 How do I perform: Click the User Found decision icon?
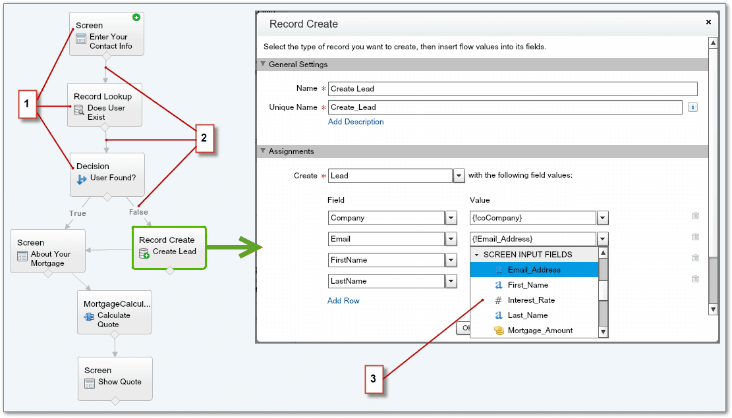(x=82, y=178)
